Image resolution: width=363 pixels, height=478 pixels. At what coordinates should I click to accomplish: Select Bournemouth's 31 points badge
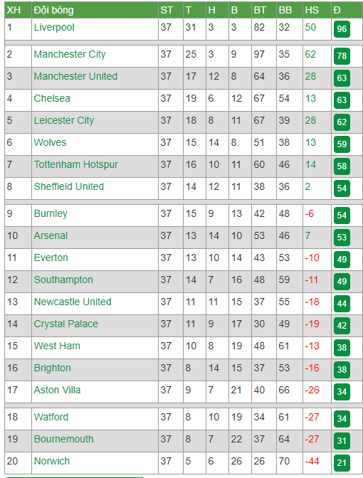pyautogui.click(x=342, y=441)
